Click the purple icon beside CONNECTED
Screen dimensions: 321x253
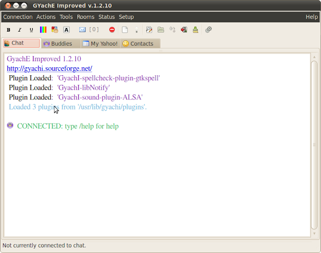pyautogui.click(x=10, y=125)
